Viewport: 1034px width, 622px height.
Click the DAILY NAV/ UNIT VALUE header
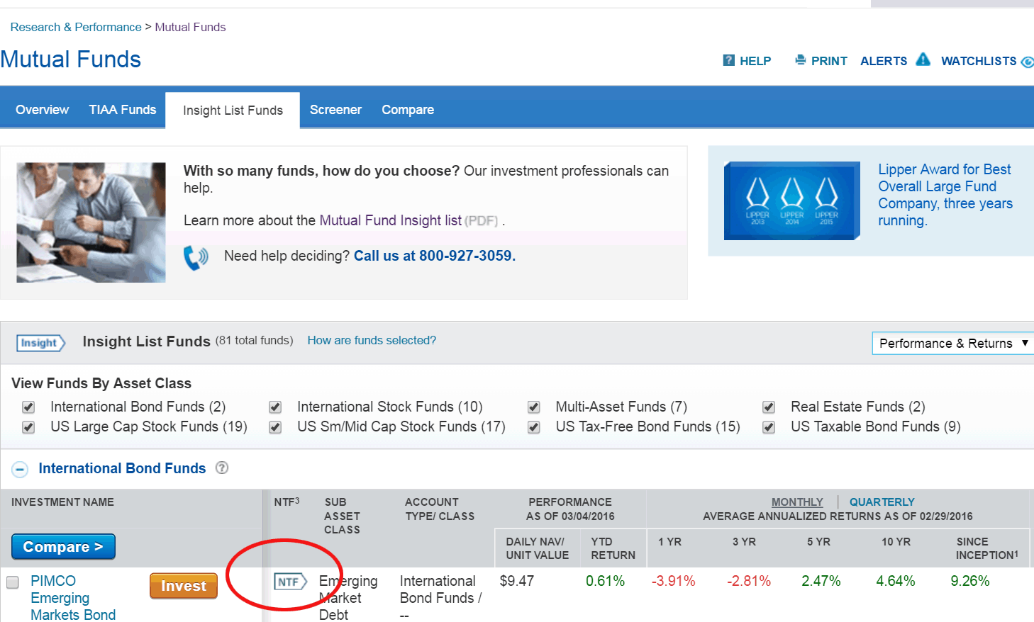537,548
